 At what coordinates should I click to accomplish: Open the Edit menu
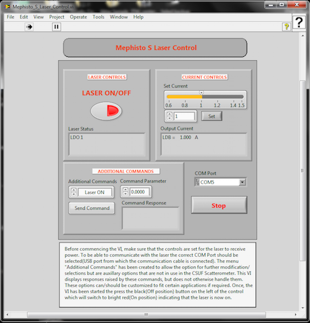[24, 17]
